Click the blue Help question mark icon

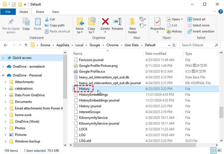[x=221, y=12]
